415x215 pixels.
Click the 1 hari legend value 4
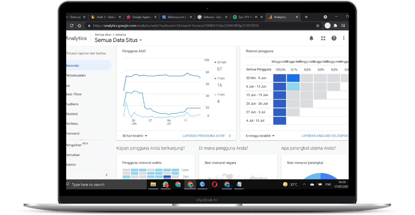pos(218,101)
